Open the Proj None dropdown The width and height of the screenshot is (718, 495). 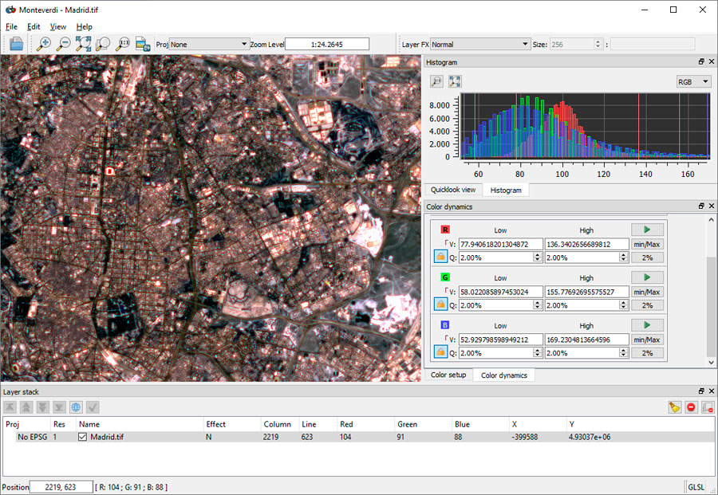point(210,45)
